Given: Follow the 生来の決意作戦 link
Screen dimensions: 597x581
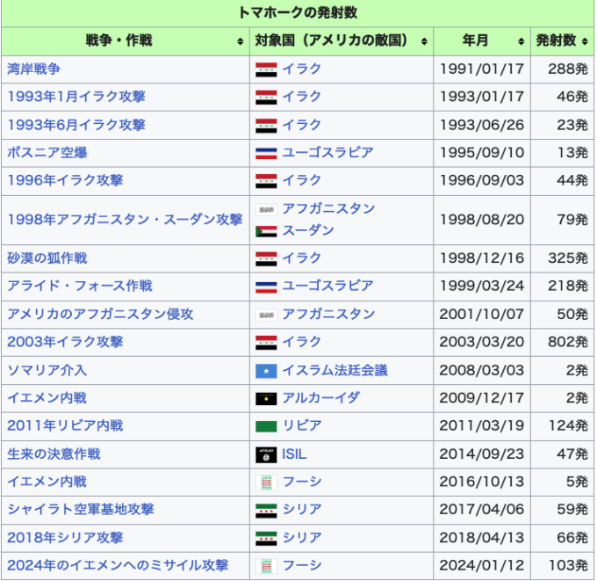Looking at the screenshot, I should [x=54, y=454].
